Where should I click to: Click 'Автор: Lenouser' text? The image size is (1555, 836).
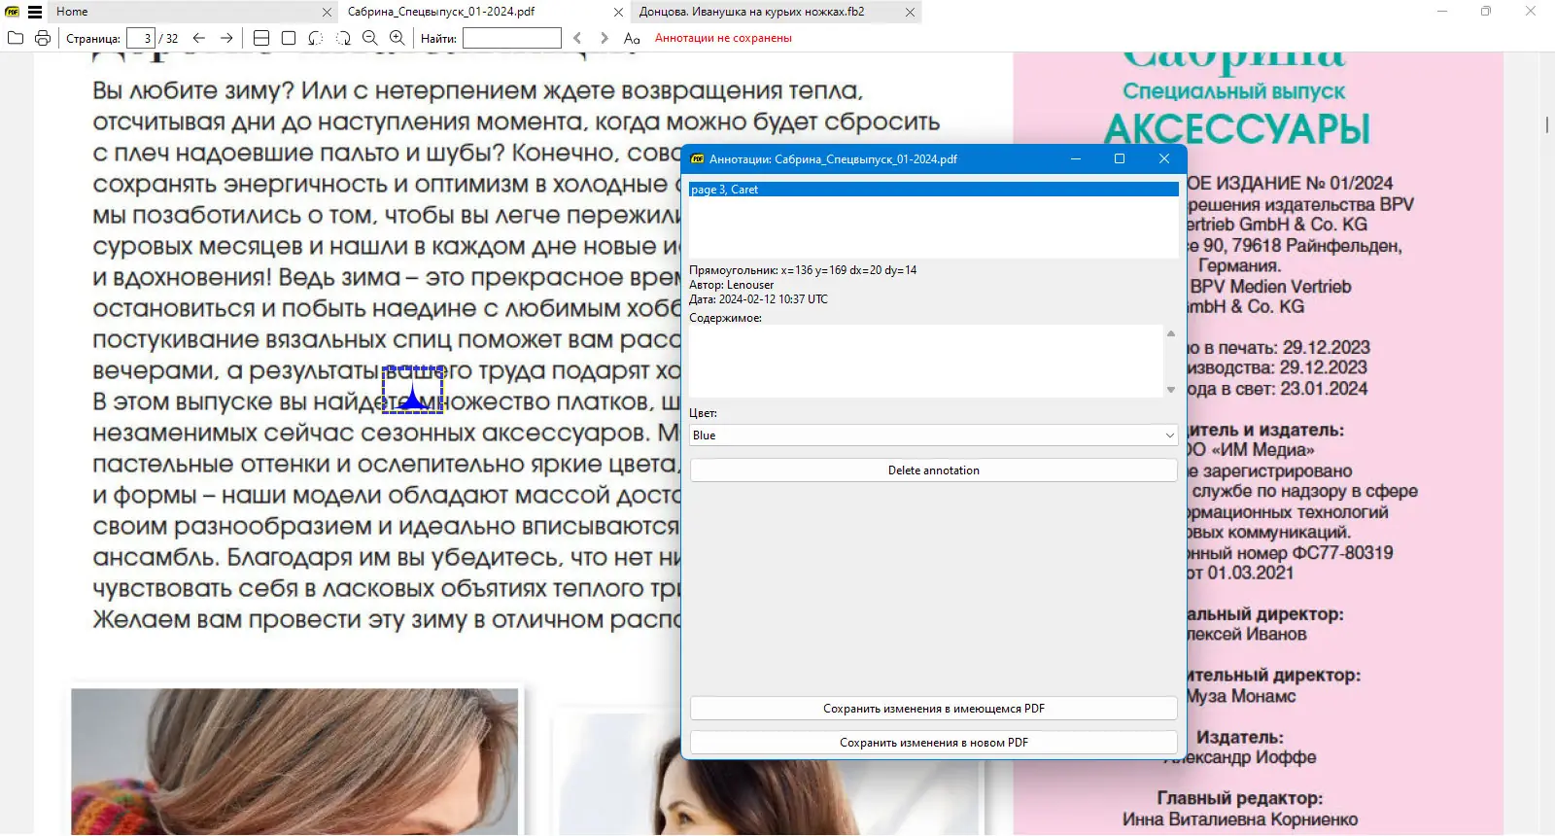tap(732, 285)
